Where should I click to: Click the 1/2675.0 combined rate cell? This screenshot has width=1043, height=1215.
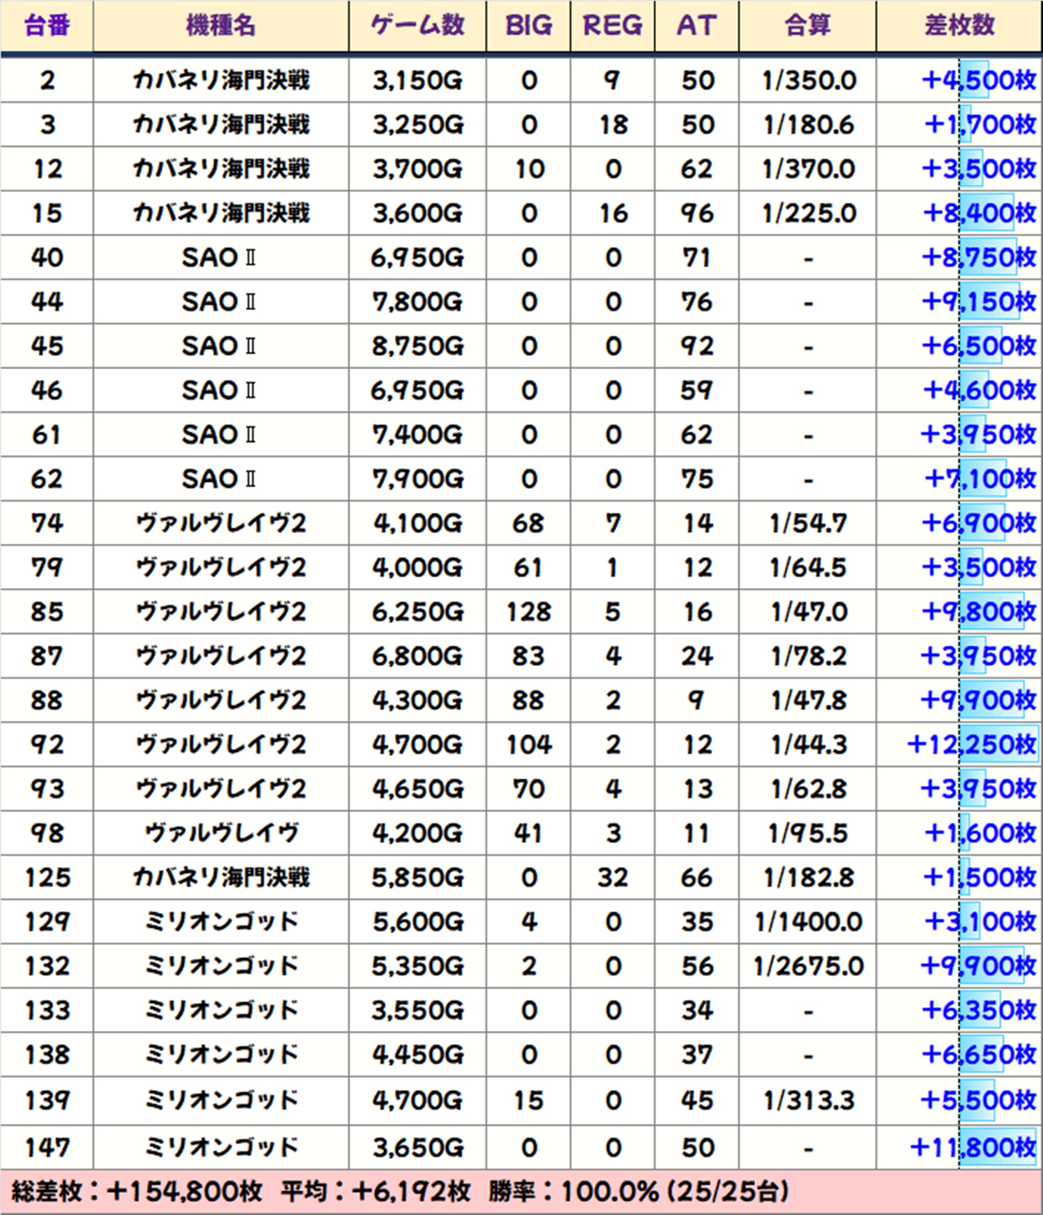point(808,966)
